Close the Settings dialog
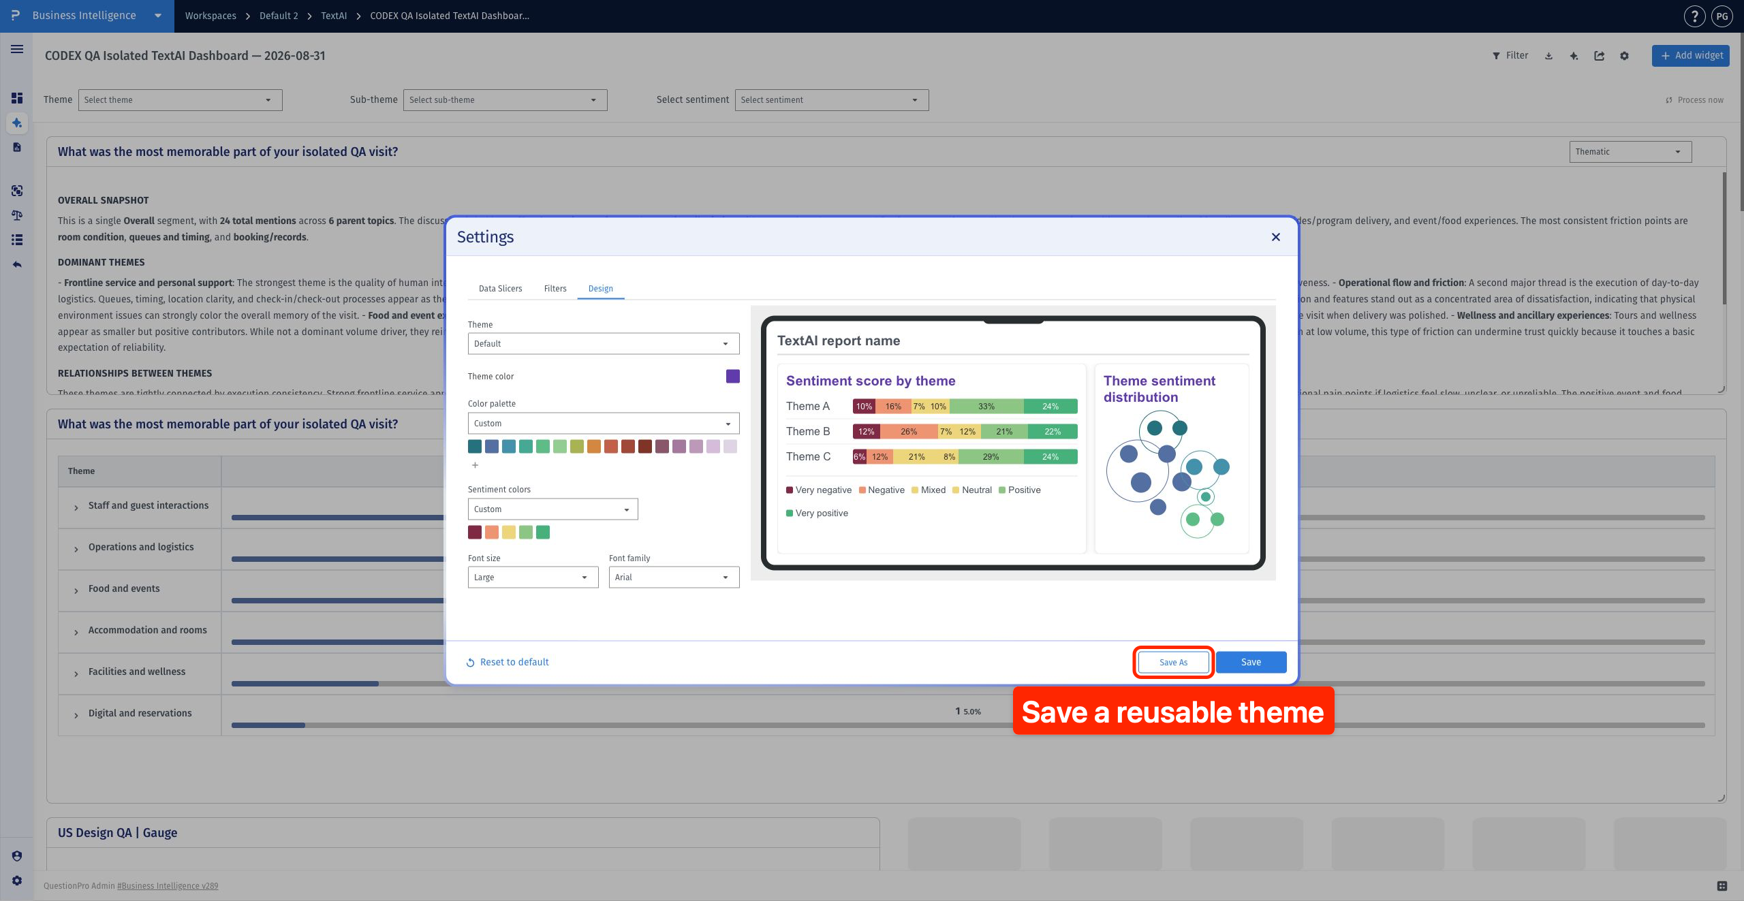 click(1275, 237)
